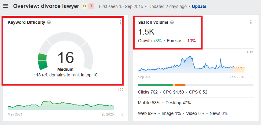Click the green segment of the keyword difficulty gauge

(x=43, y=61)
